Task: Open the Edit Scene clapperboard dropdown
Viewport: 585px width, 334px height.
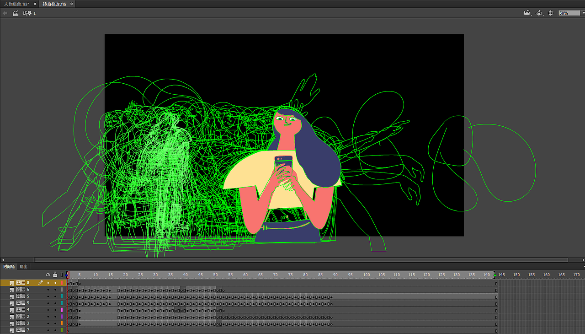Action: pyautogui.click(x=528, y=13)
